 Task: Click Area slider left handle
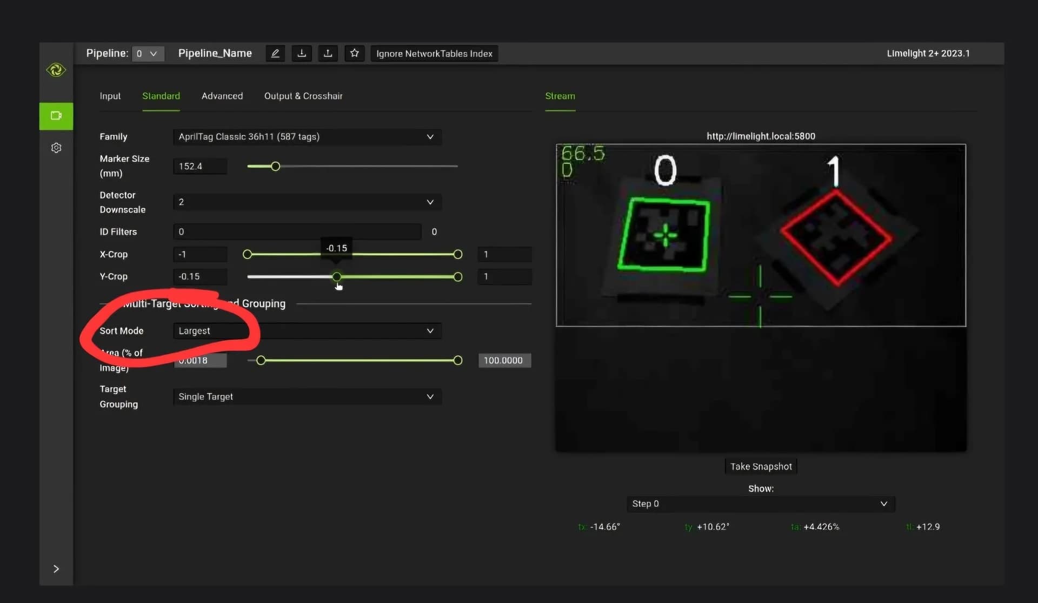[261, 360]
